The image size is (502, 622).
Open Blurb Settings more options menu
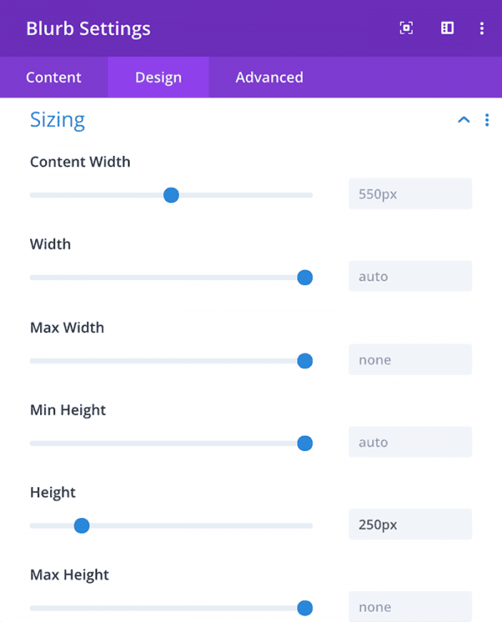tap(481, 29)
